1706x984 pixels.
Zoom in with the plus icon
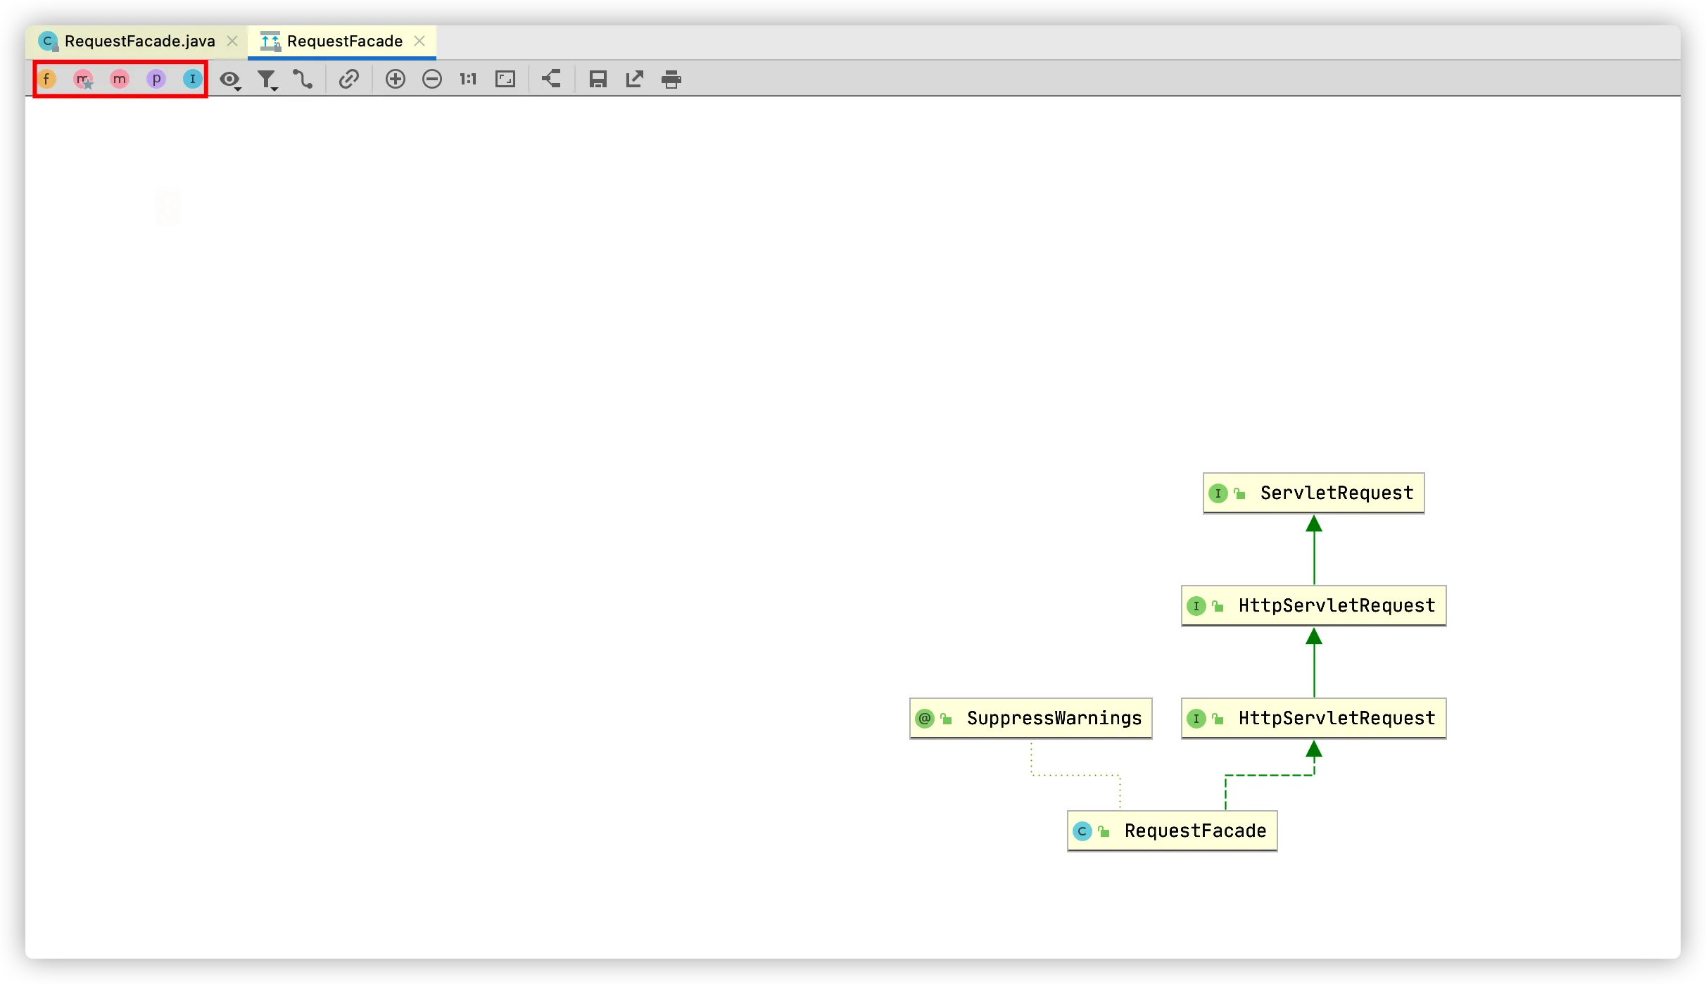click(396, 79)
